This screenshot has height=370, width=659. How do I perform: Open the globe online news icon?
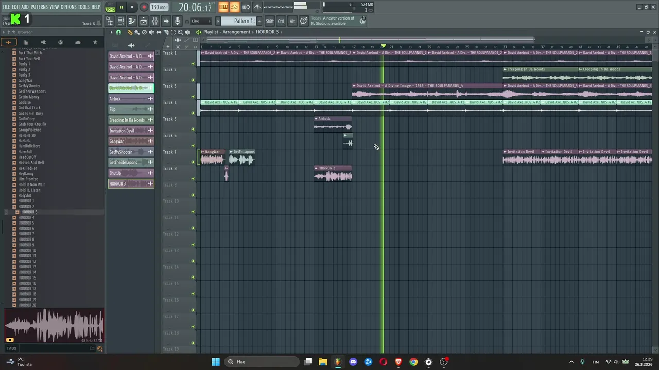tap(362, 21)
